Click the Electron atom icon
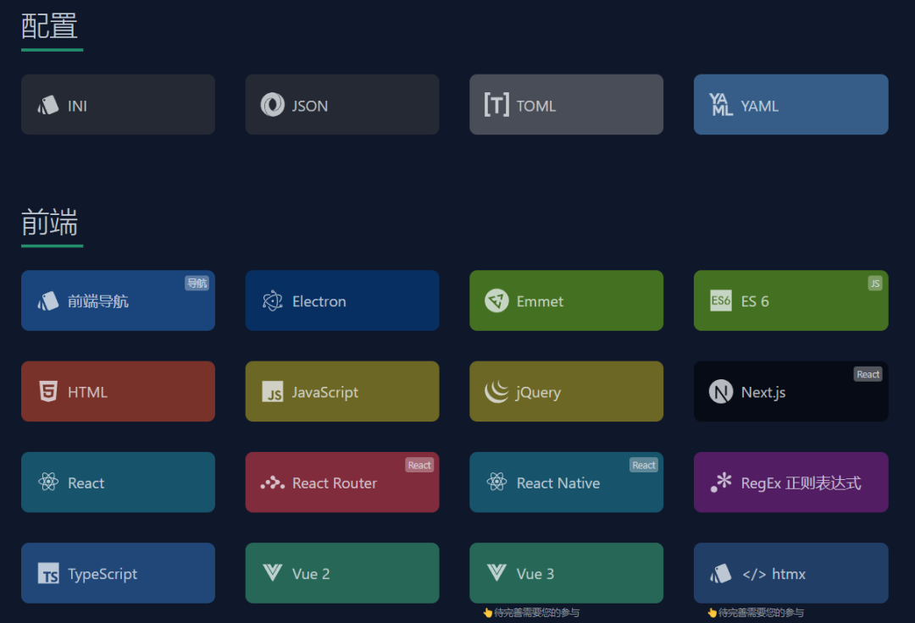Image resolution: width=915 pixels, height=623 pixels. coord(273,300)
